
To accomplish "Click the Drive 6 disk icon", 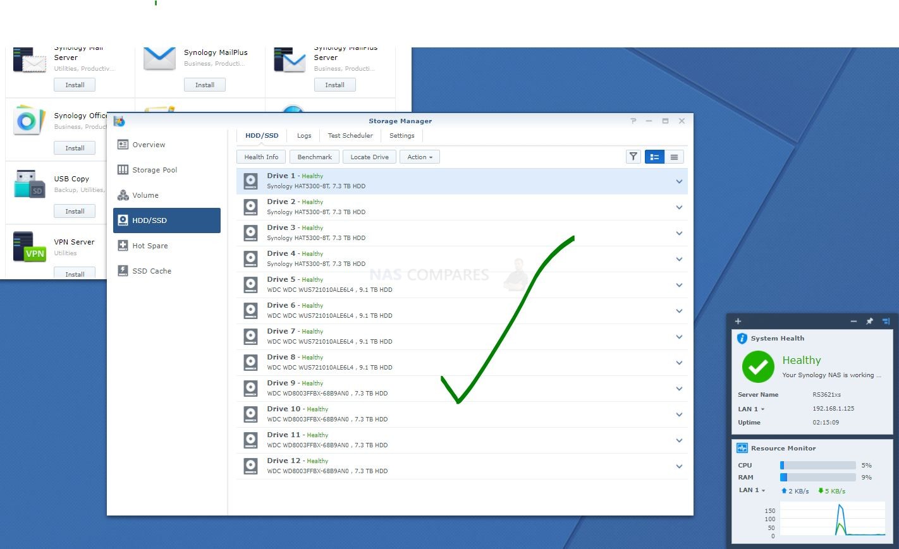I will coord(251,311).
